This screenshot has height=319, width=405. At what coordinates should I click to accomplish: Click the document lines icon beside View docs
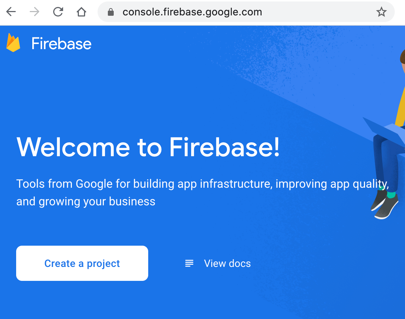pyautogui.click(x=189, y=263)
